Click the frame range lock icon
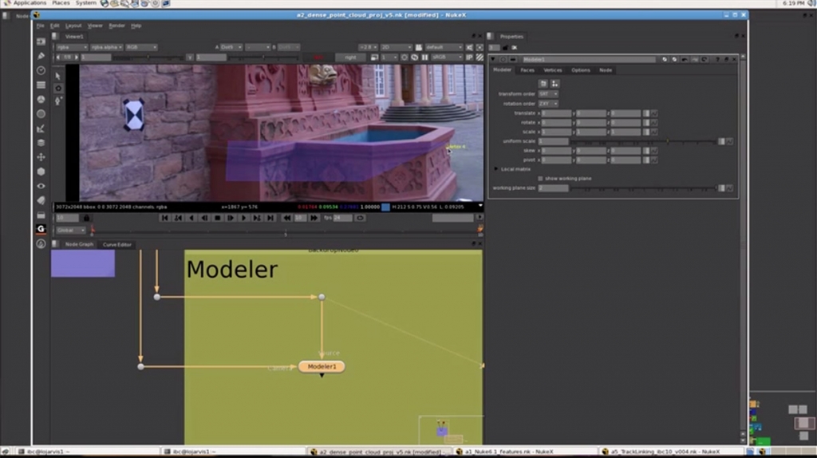The height and width of the screenshot is (458, 817). click(86, 218)
